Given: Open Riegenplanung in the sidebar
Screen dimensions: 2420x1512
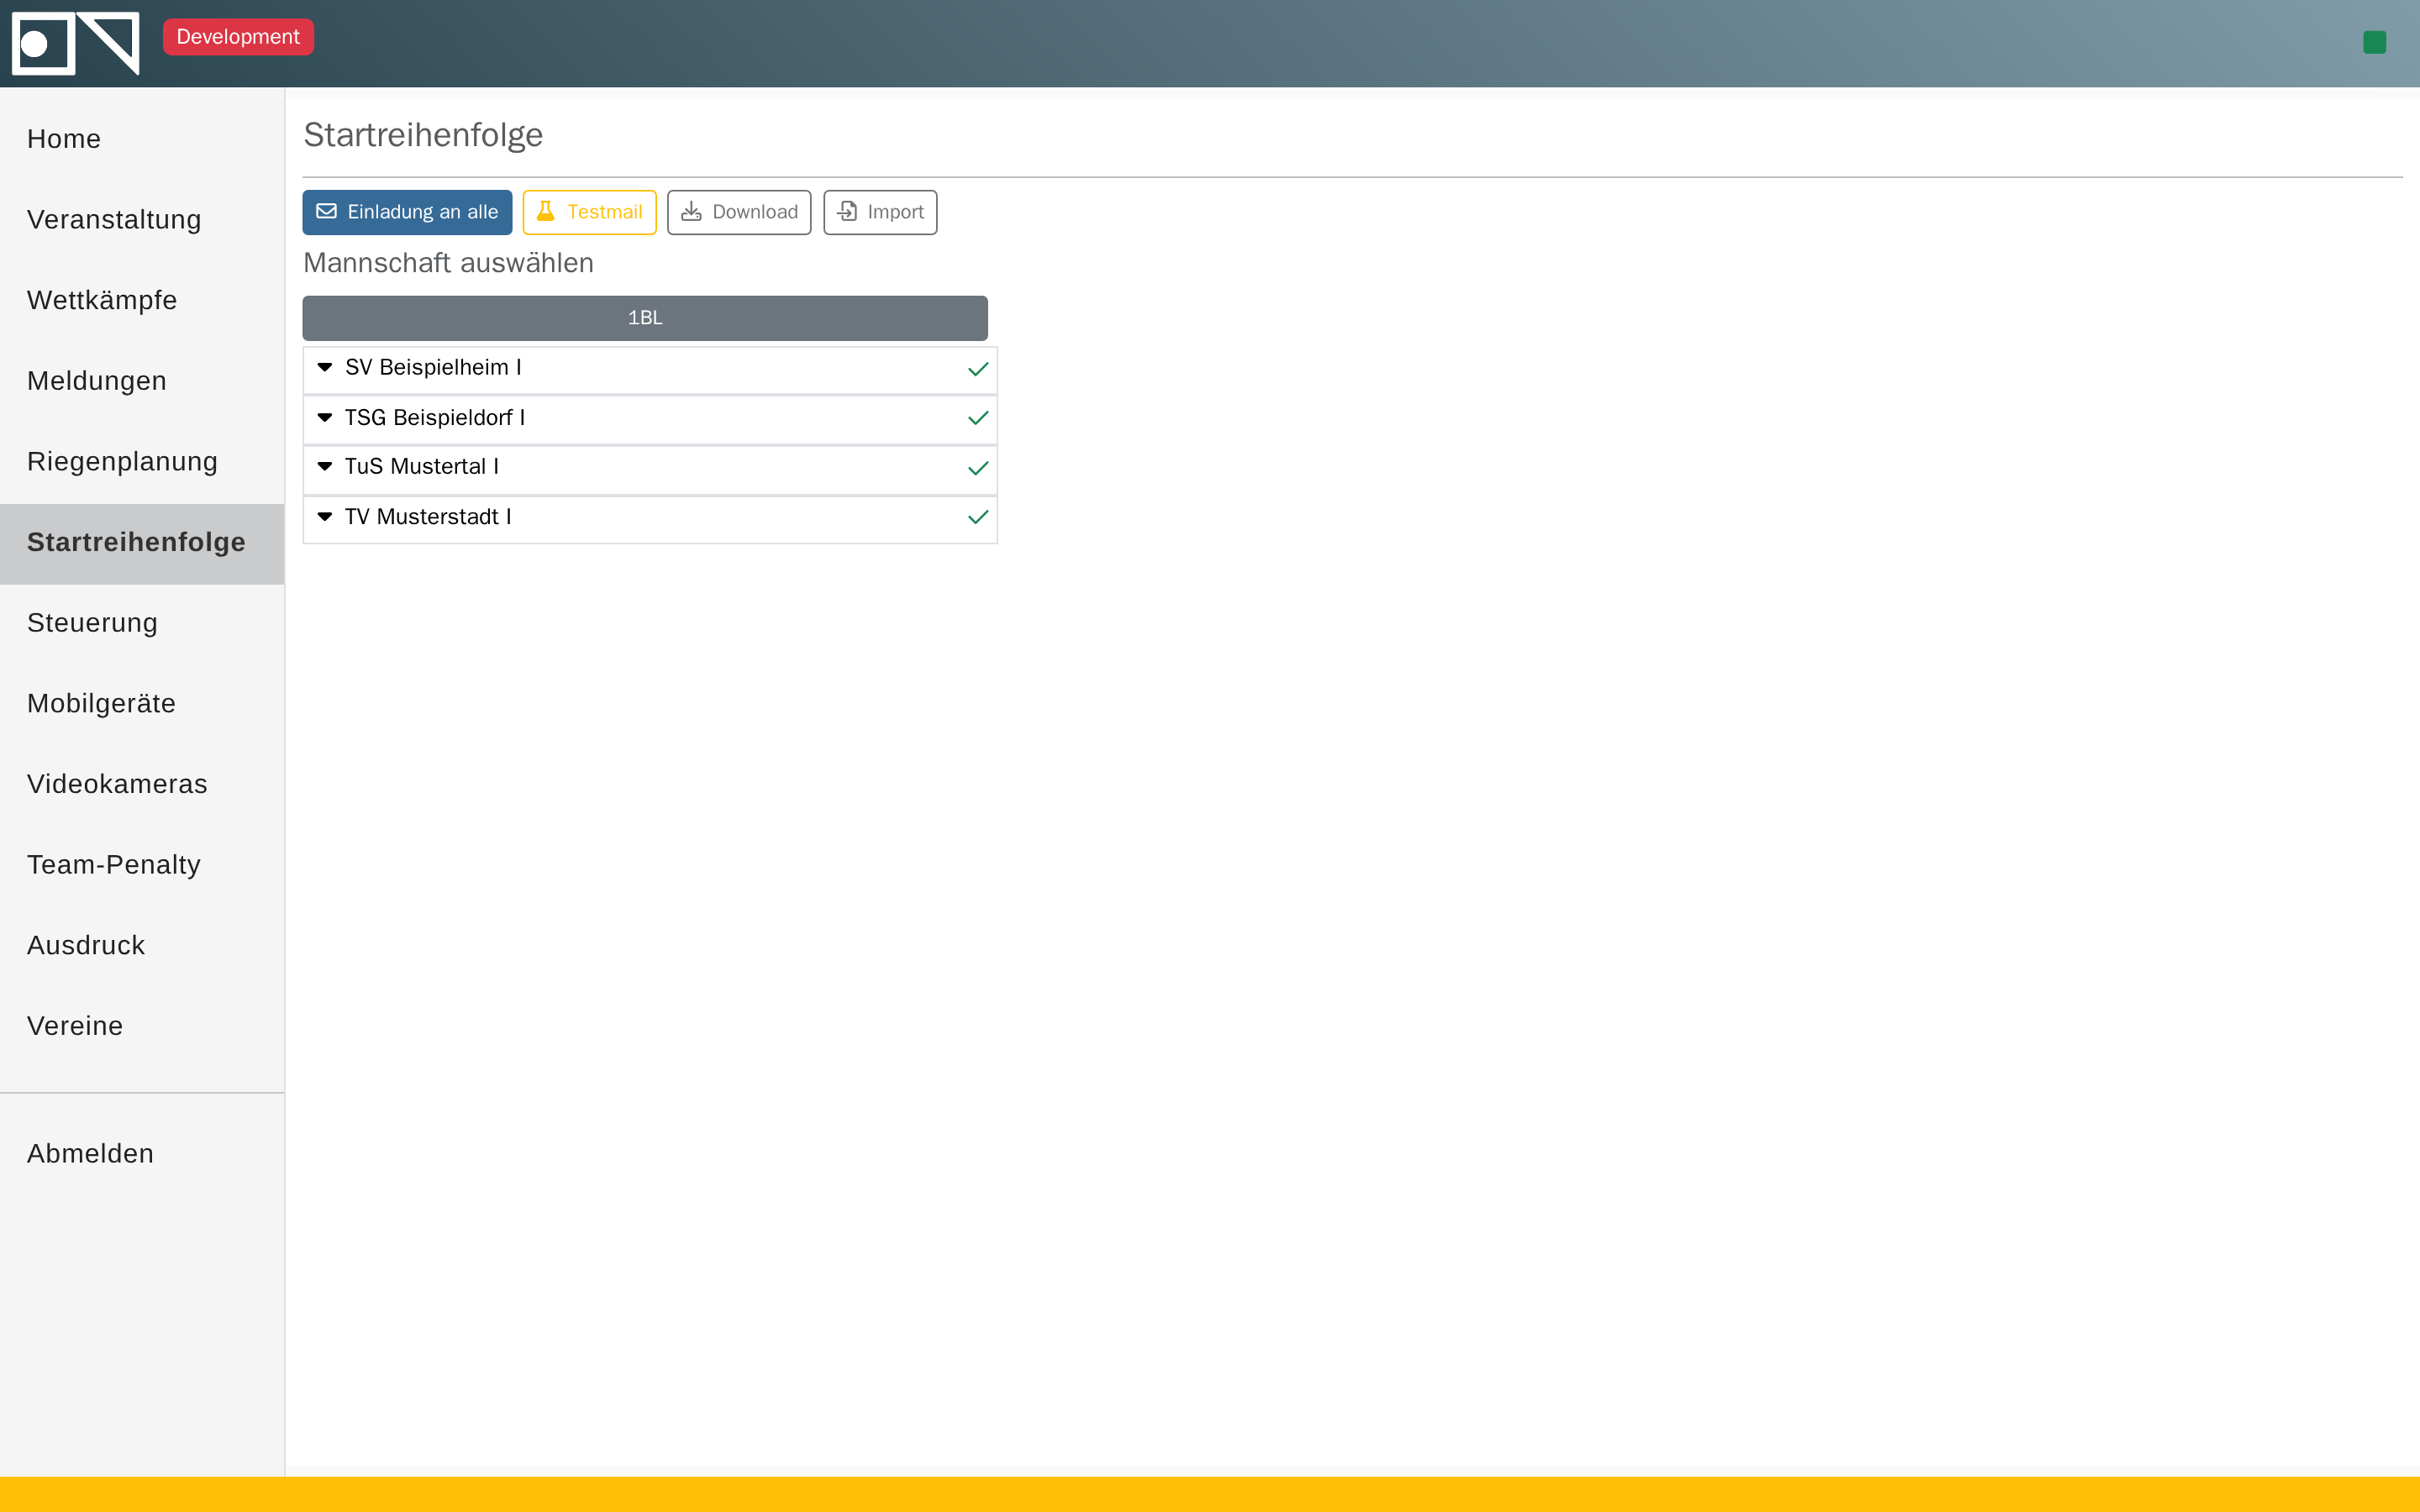Looking at the screenshot, I should [142, 462].
